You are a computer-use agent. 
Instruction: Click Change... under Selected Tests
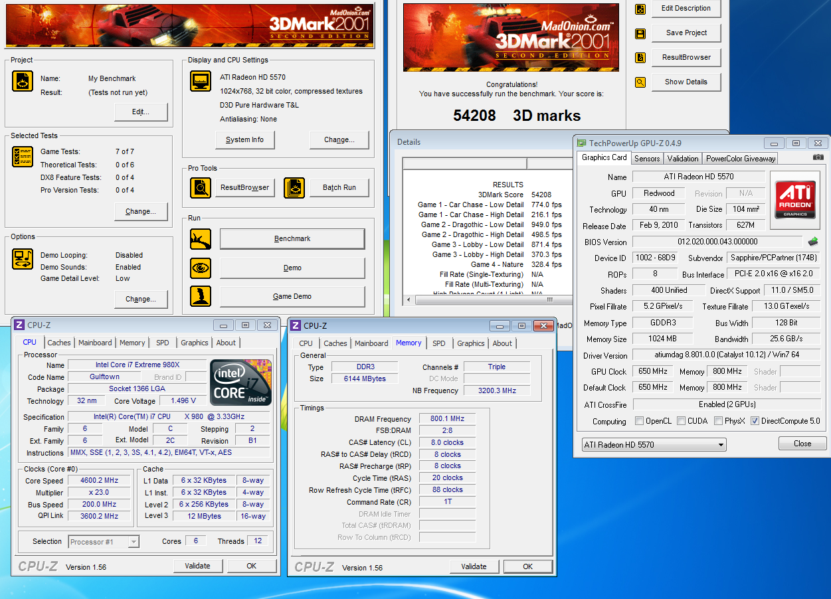pos(141,211)
